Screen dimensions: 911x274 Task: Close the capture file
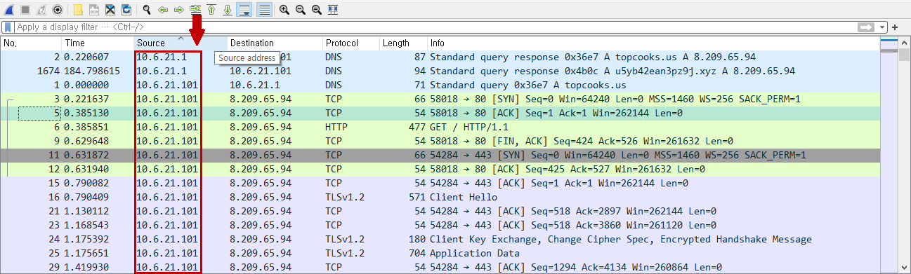(x=110, y=10)
